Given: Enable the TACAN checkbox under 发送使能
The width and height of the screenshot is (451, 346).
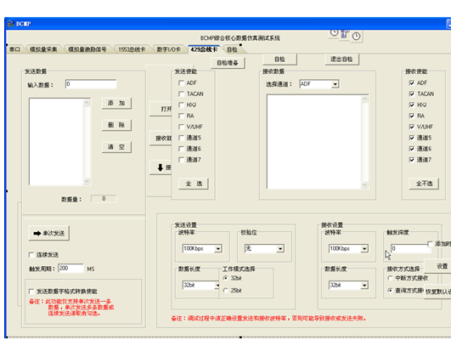Looking at the screenshot, I should [x=181, y=94].
